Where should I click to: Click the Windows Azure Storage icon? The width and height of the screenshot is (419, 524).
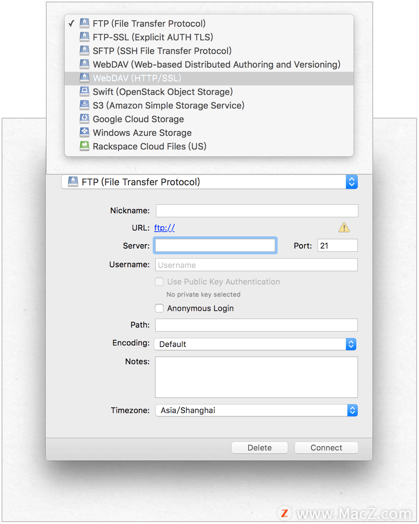point(84,133)
